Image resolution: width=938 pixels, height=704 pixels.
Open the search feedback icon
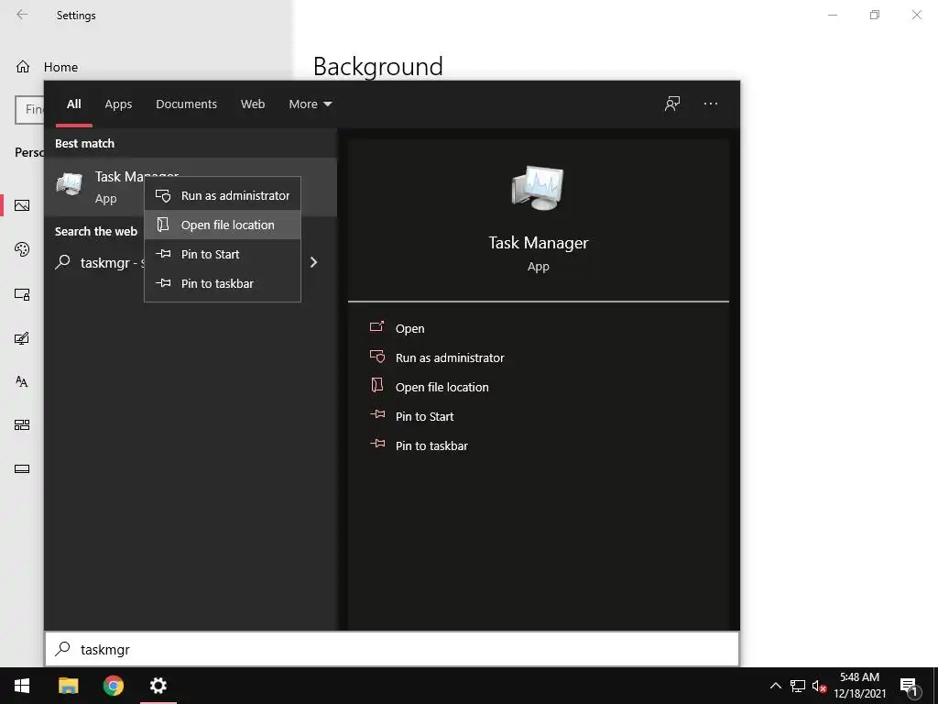coord(672,104)
